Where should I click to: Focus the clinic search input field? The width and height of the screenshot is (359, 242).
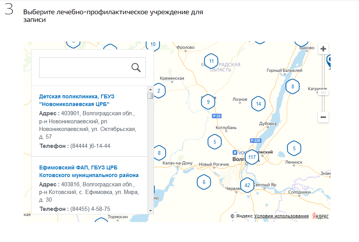(x=93, y=68)
